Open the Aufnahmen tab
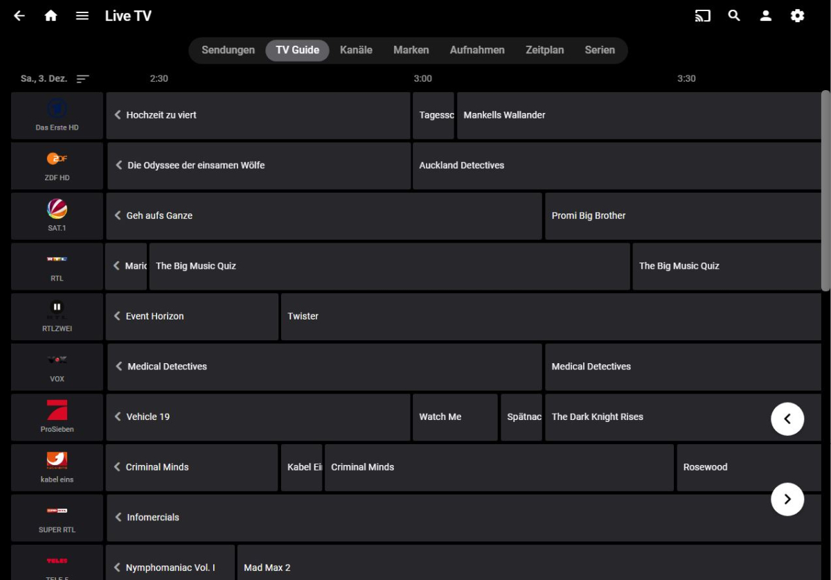831x580 pixels. click(477, 50)
